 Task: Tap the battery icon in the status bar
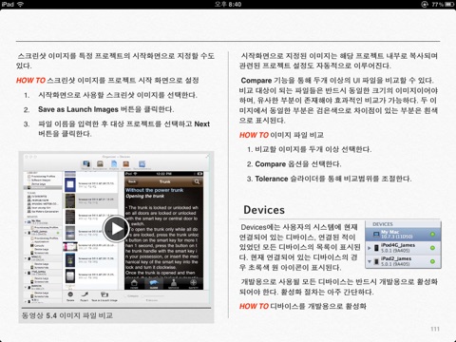(449, 4)
